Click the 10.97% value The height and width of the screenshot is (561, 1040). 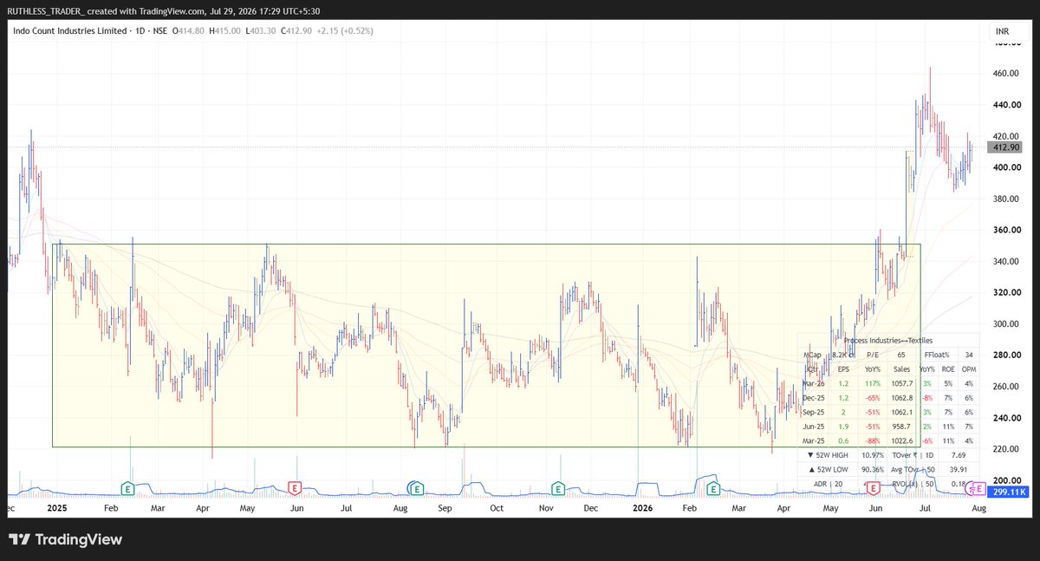point(872,455)
